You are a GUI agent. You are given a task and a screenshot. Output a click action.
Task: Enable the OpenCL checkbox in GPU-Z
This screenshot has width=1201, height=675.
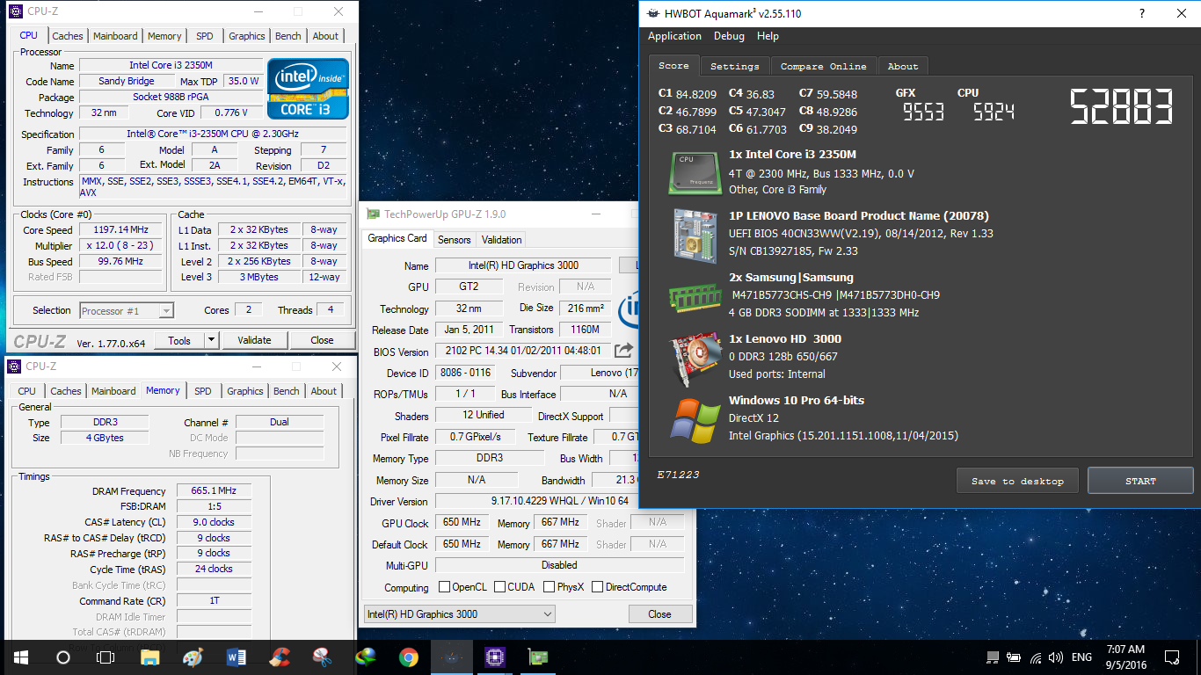point(445,587)
